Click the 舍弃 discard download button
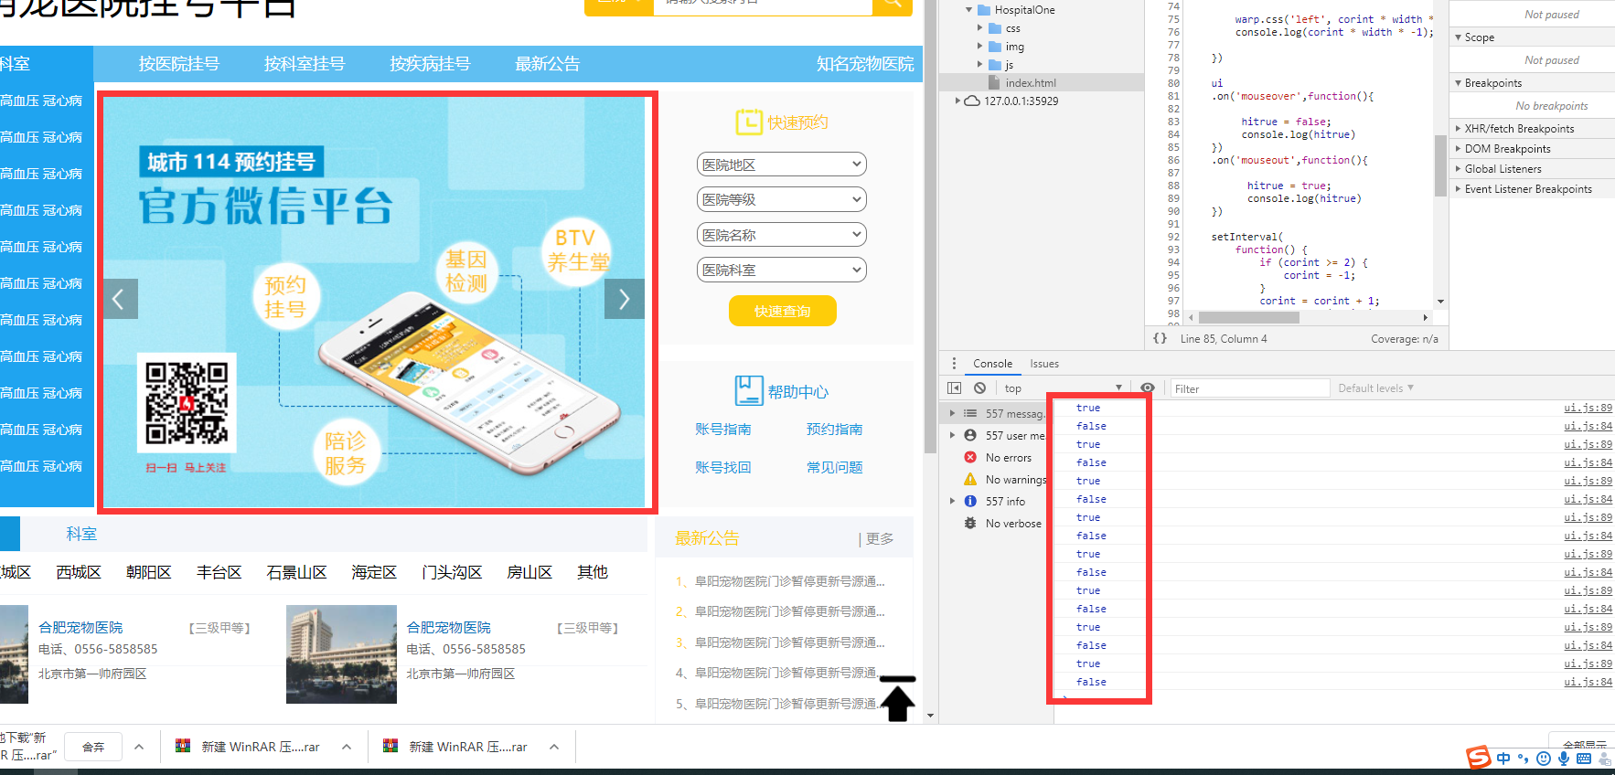The width and height of the screenshot is (1615, 775). [x=93, y=747]
